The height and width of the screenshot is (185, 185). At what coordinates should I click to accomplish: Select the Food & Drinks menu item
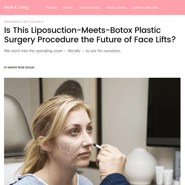point(116,8)
